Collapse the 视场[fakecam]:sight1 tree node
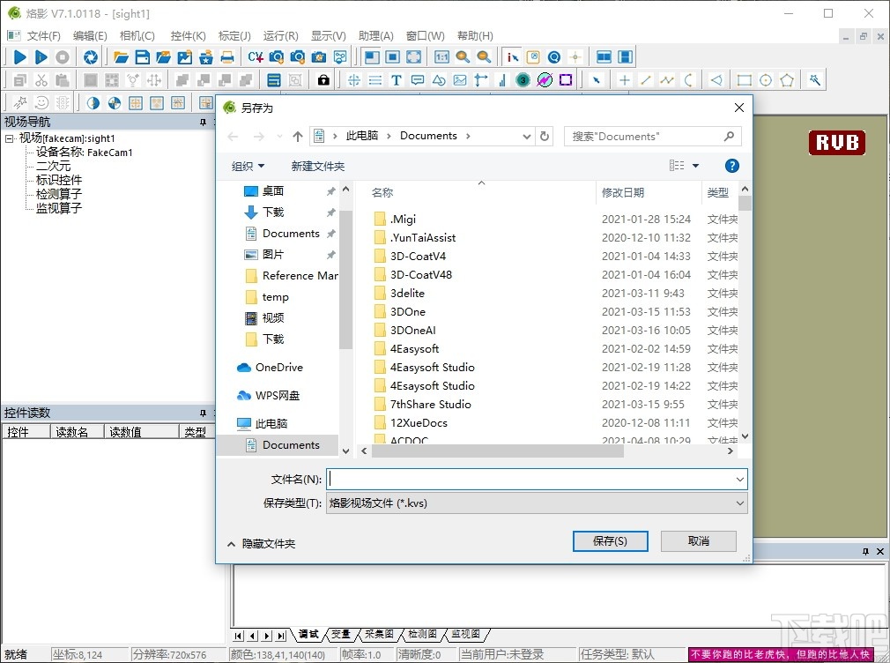The image size is (890, 663). click(x=9, y=138)
